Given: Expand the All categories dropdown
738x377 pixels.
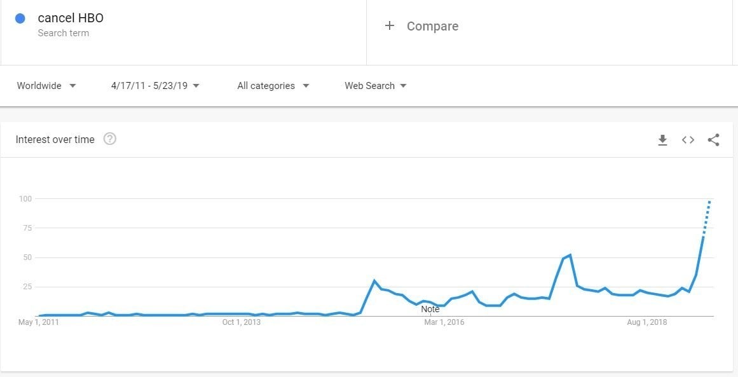Looking at the screenshot, I should click(273, 86).
